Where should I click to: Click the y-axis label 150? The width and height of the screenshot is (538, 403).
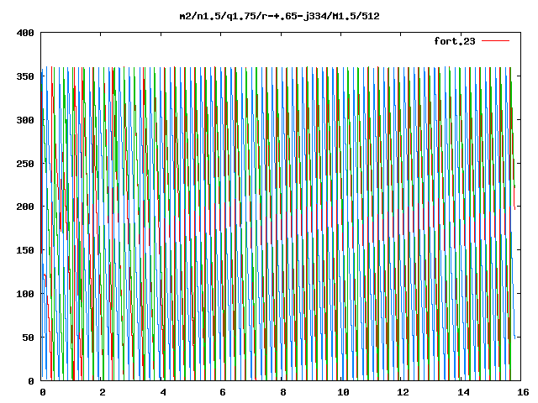(x=25, y=250)
